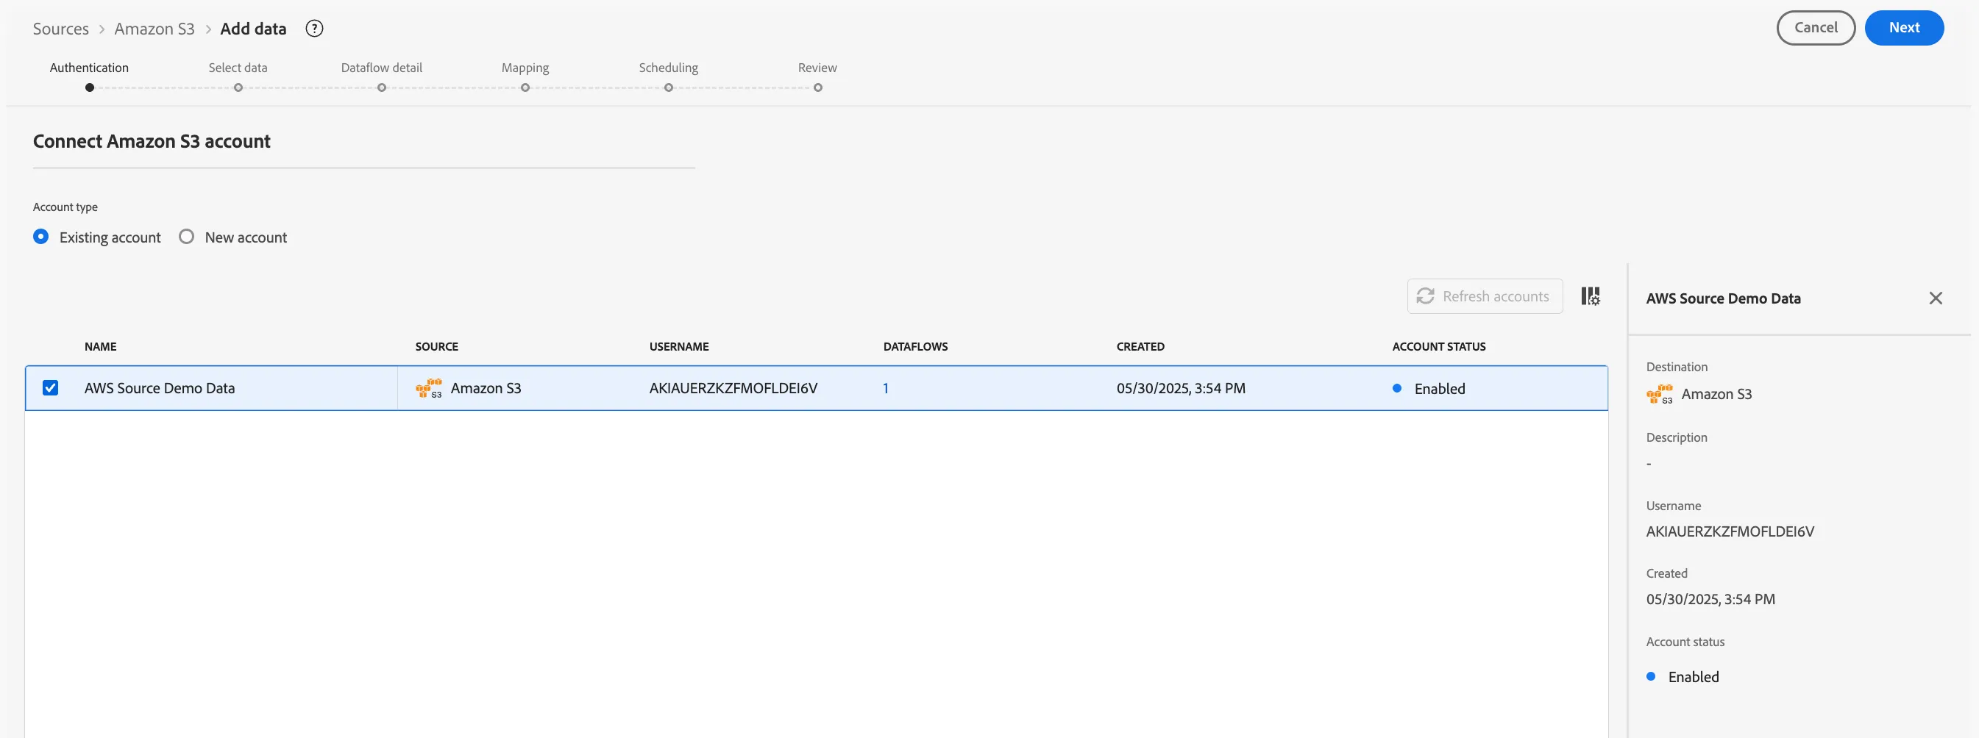Click the NAME column header

pyautogui.click(x=101, y=346)
